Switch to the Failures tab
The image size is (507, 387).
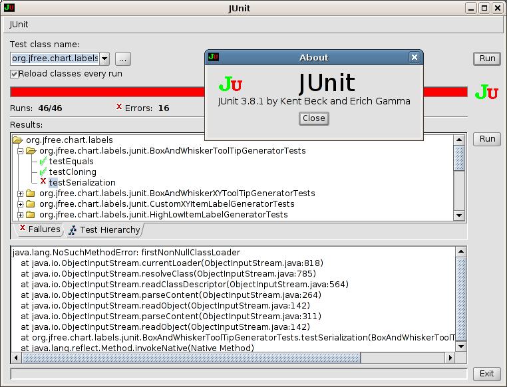click(40, 229)
